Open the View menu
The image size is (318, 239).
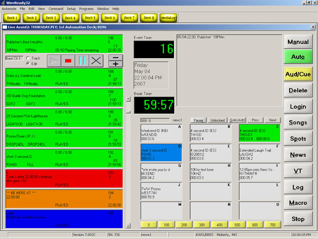[42, 9]
